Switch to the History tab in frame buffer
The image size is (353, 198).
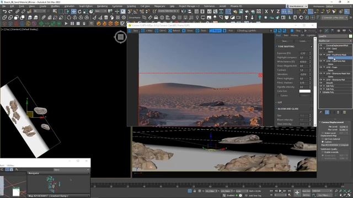294,35
